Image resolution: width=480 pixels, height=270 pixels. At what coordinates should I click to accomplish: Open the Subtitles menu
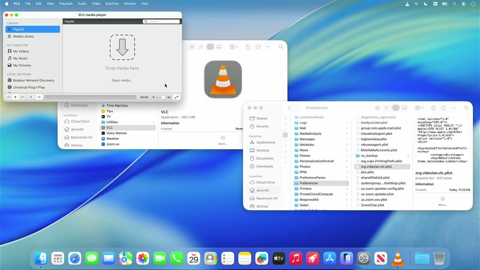click(x=112, y=3)
